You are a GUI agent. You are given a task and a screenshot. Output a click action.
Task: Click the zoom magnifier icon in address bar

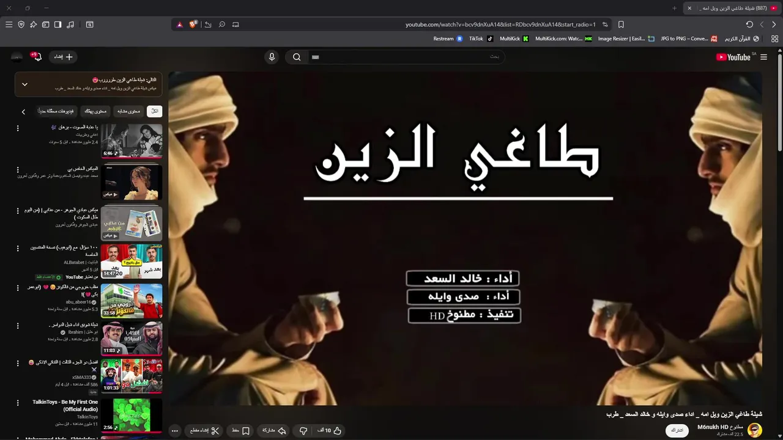click(x=221, y=24)
